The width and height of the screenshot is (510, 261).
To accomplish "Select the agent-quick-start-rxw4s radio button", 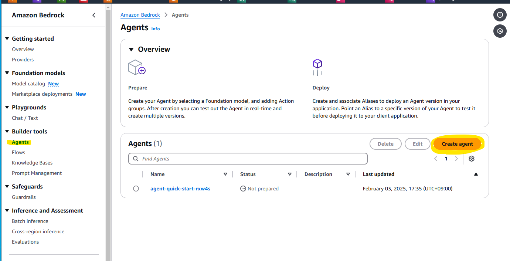I will [x=136, y=189].
